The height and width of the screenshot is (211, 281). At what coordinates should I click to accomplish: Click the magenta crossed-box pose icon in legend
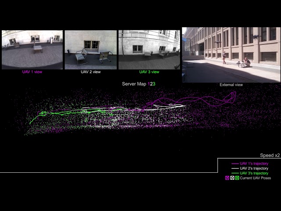(227, 178)
